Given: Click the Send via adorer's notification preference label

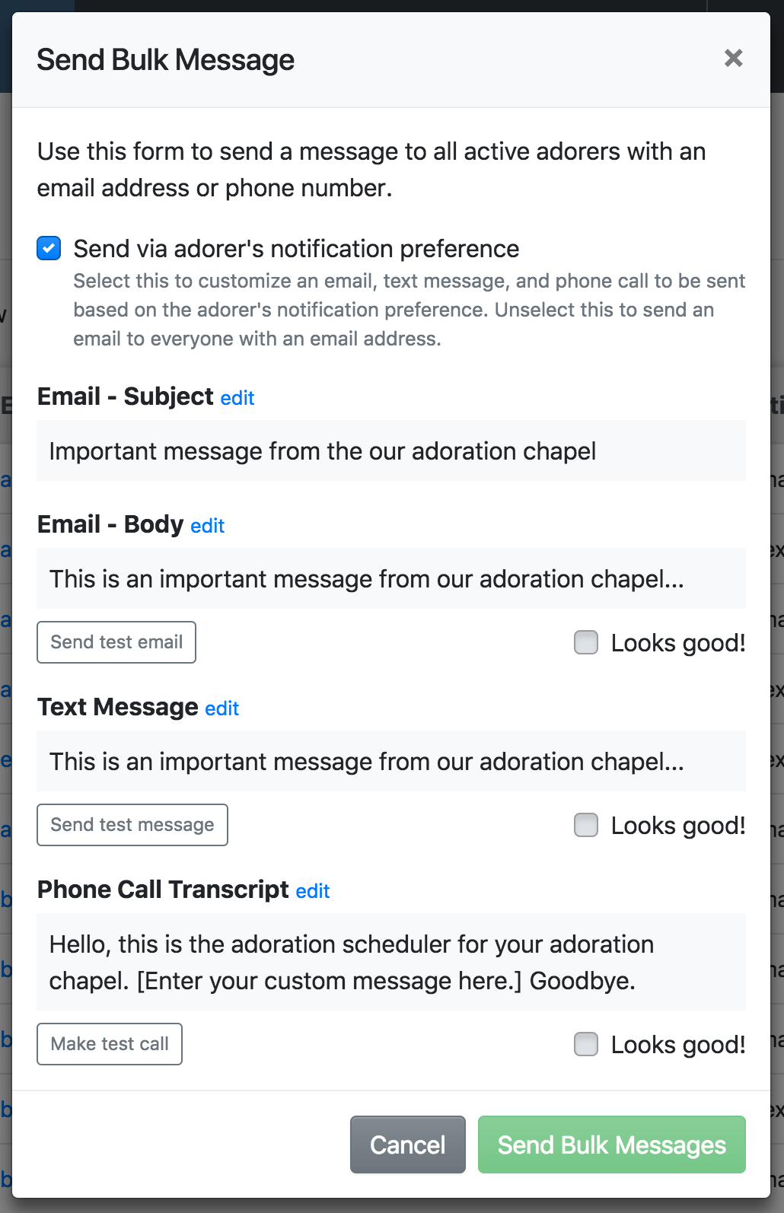Looking at the screenshot, I should pyautogui.click(x=296, y=249).
